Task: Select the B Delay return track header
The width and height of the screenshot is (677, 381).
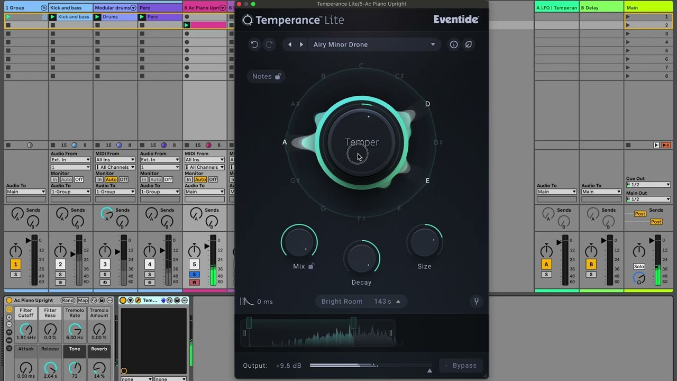Action: tap(601, 8)
